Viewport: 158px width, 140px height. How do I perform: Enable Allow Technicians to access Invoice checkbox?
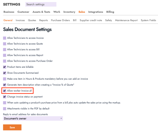5,38
